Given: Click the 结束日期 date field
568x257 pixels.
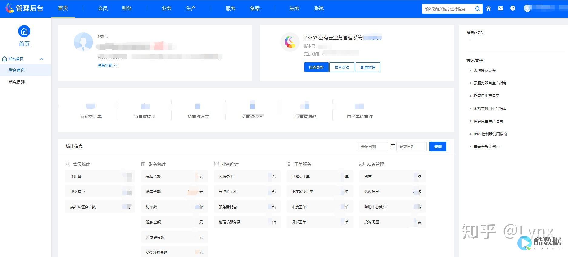Looking at the screenshot, I should coord(412,147).
